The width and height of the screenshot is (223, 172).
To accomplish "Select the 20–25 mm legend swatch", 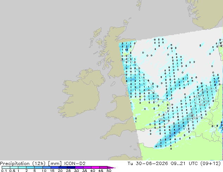I will coord(63,167).
